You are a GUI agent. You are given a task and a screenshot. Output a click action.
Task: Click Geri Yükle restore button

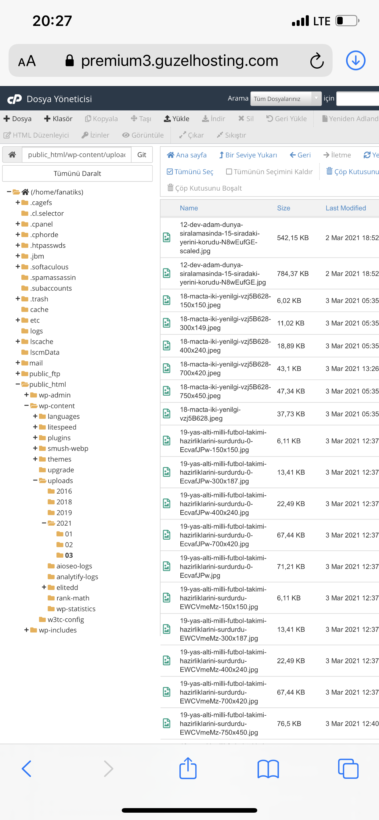[286, 119]
